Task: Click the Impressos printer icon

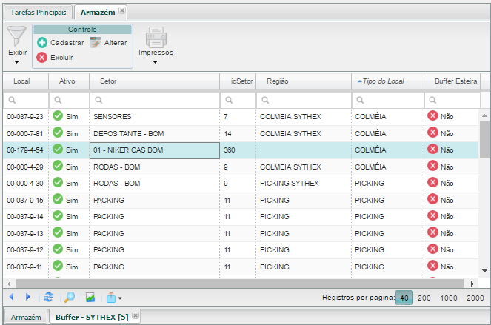Action: point(156,37)
